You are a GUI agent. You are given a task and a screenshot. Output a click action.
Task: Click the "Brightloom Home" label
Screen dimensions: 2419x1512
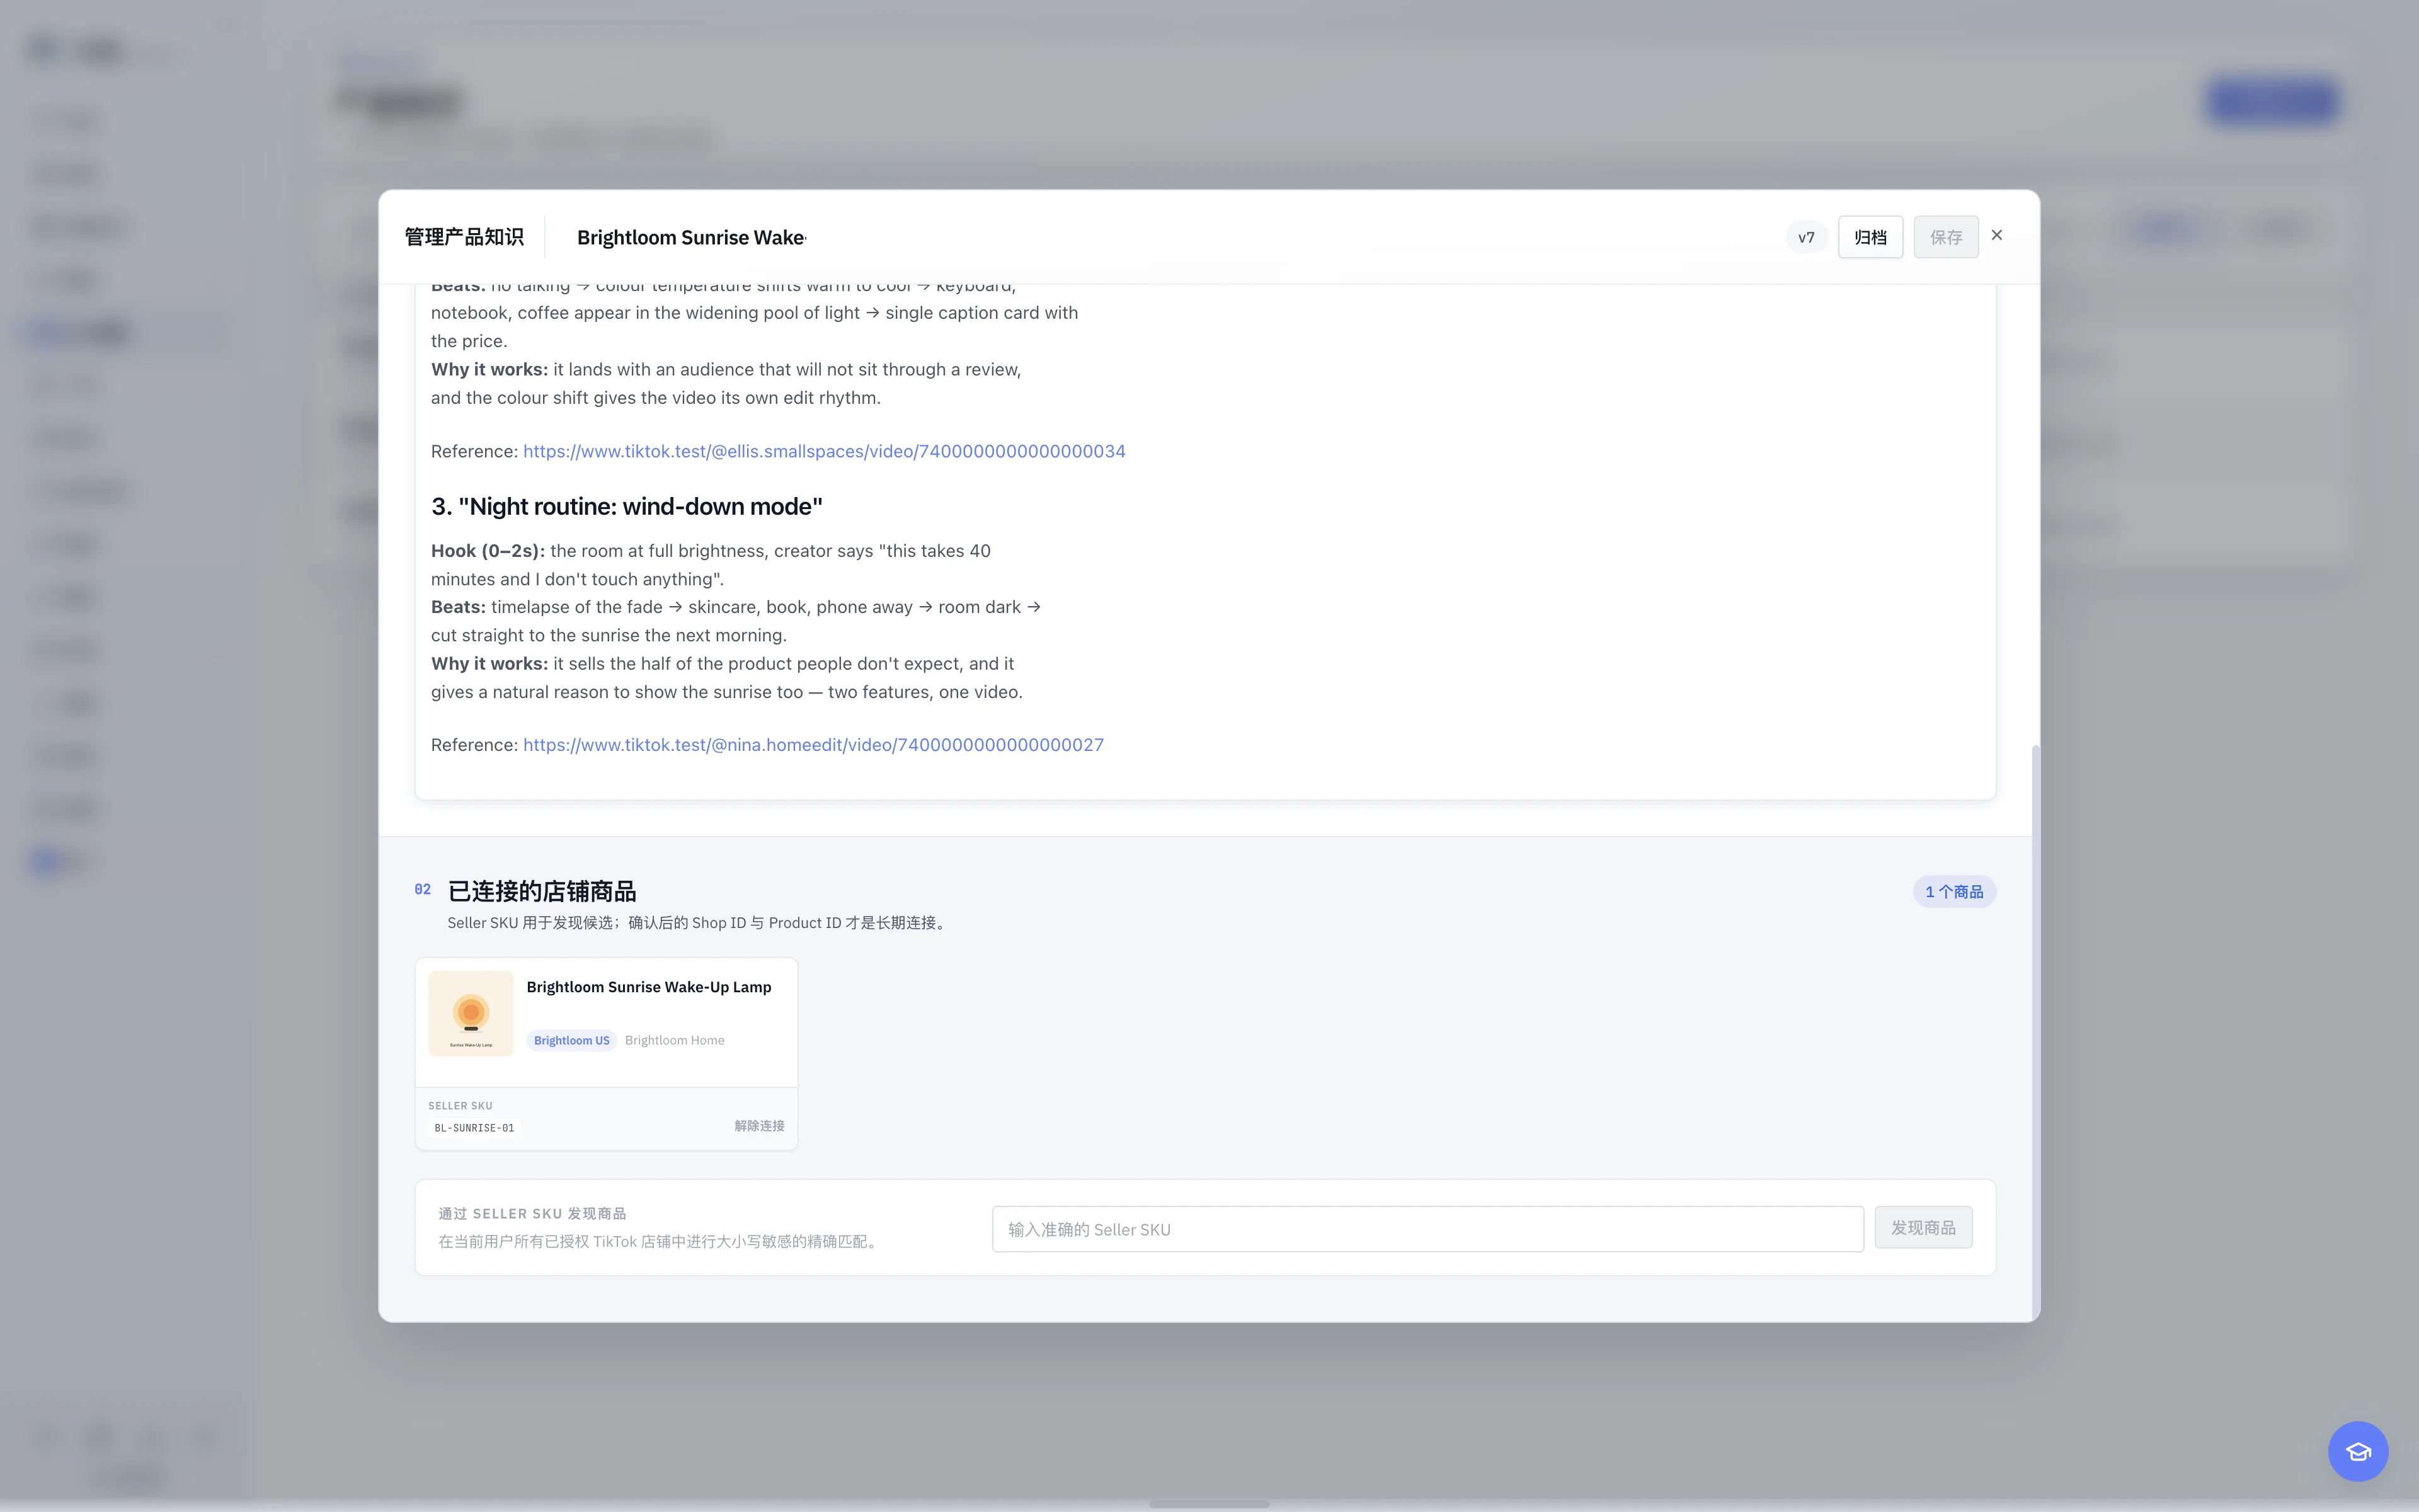click(675, 1041)
